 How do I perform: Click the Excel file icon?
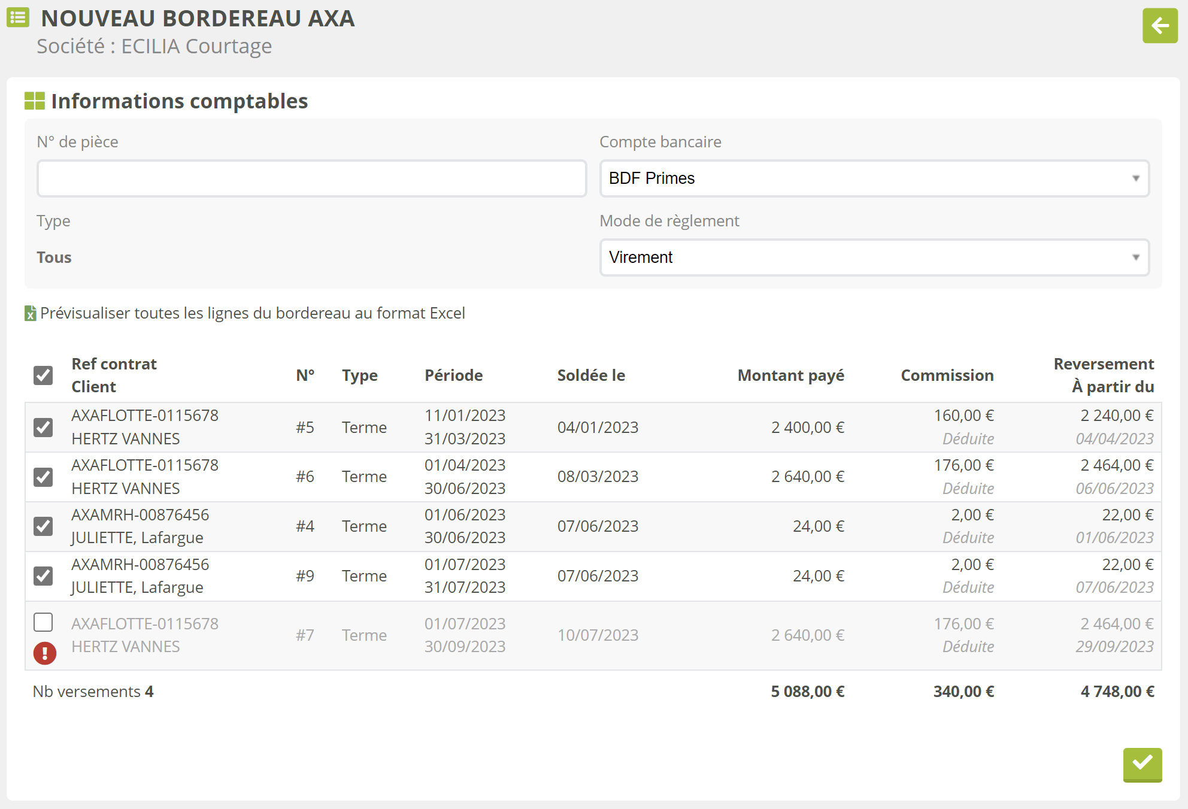pos(30,313)
